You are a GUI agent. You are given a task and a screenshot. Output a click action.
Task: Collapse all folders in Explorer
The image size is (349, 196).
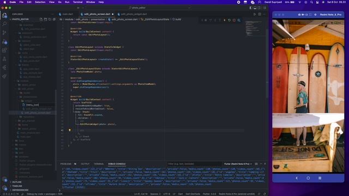tap(54, 20)
